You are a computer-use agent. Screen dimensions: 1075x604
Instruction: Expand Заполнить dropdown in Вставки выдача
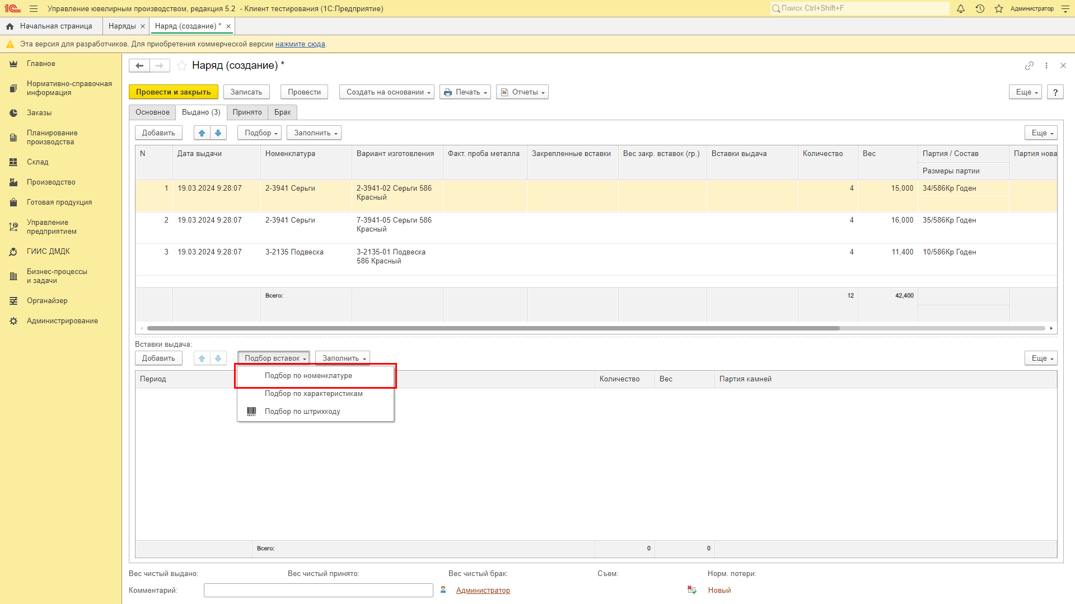(343, 358)
